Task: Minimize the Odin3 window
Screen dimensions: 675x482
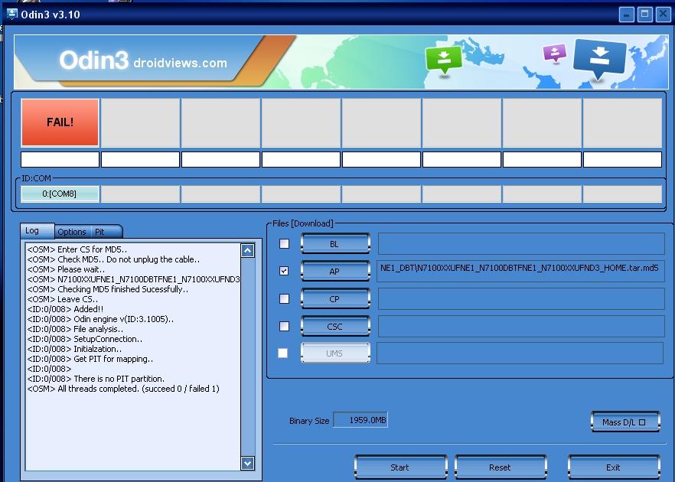Action: click(x=626, y=15)
